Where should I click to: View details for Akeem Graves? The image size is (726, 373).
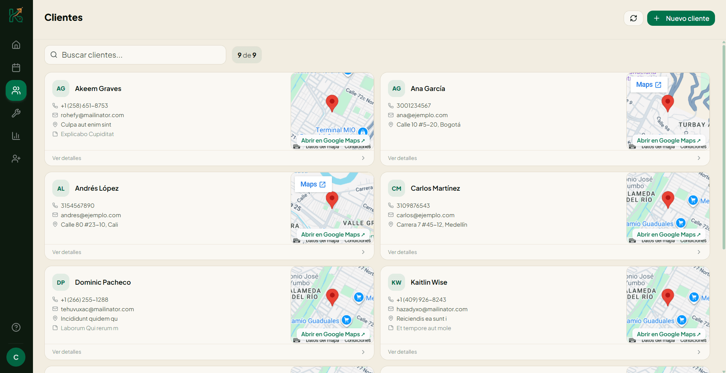67,158
